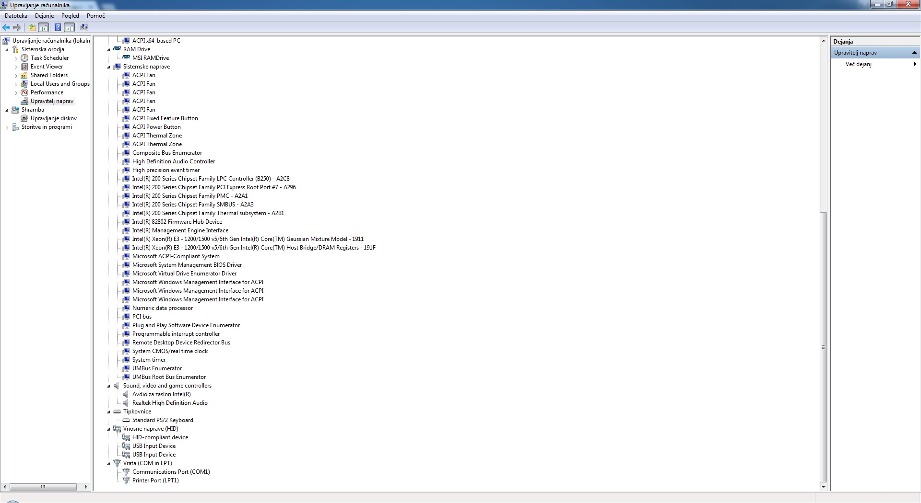921x503 pixels.
Task: Collapse Sound, video and game controllers
Action: coord(108,386)
